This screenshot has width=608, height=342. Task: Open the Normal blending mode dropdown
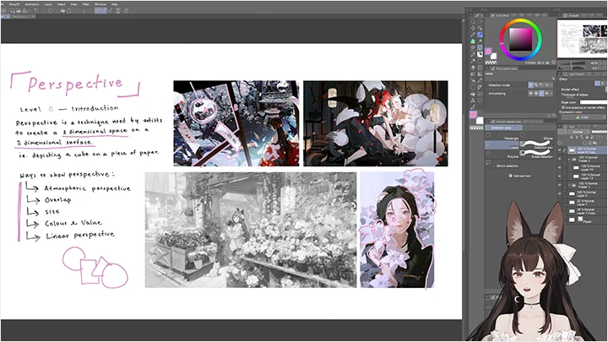(x=579, y=132)
